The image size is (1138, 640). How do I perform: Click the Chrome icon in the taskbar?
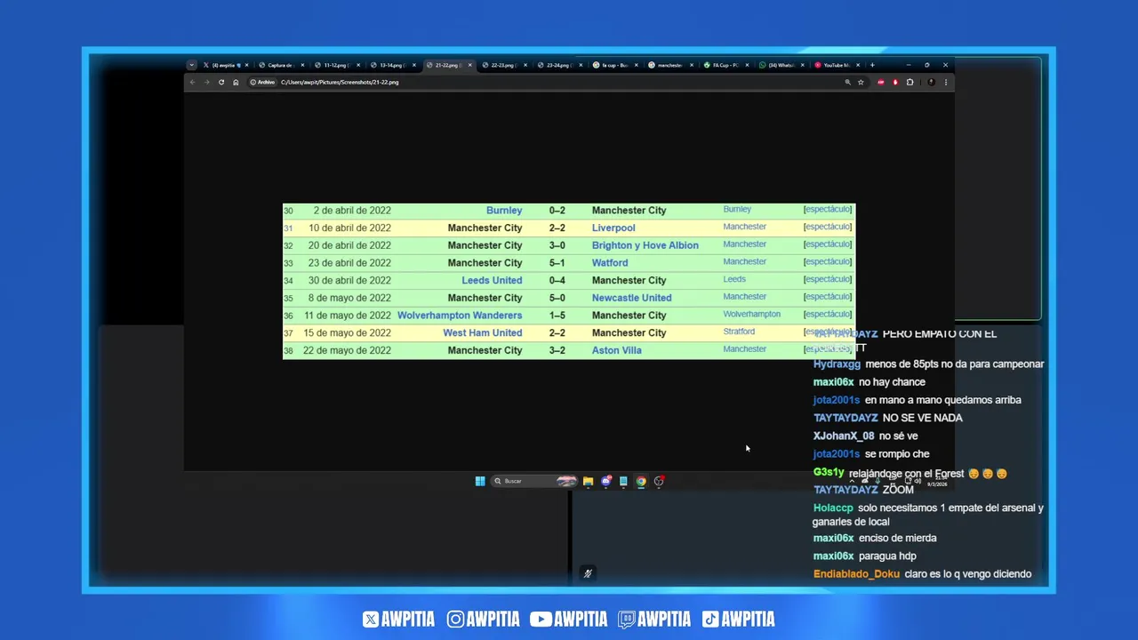641,481
